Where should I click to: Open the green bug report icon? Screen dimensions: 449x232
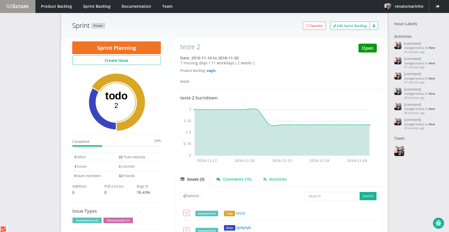[x=438, y=223]
